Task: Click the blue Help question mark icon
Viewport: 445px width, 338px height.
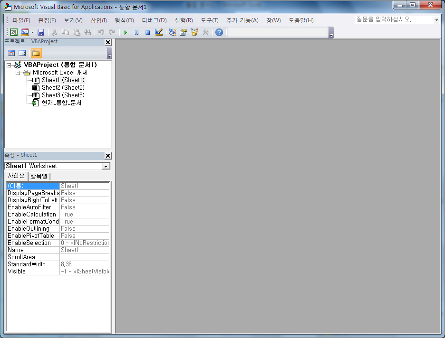Action: click(219, 32)
